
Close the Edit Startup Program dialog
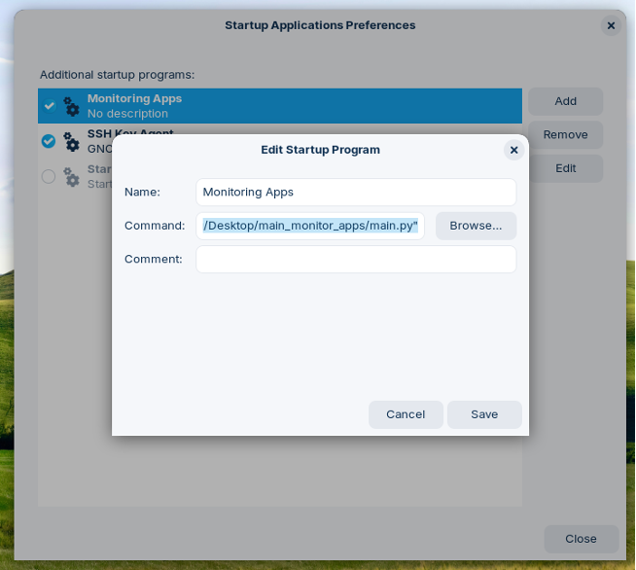pos(513,150)
